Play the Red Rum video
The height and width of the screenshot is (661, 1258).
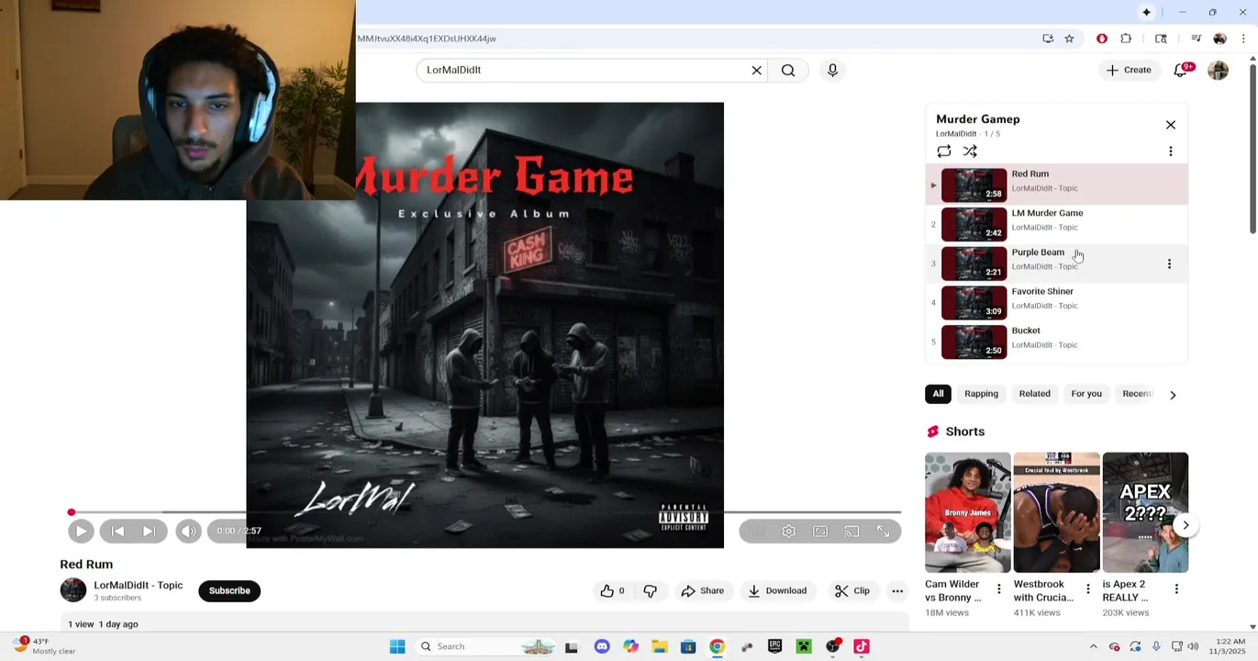pyautogui.click(x=80, y=531)
